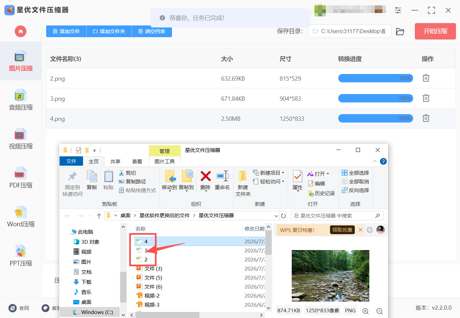Click 添加文件 button
This screenshot has width=460, height=318.
[66, 31]
